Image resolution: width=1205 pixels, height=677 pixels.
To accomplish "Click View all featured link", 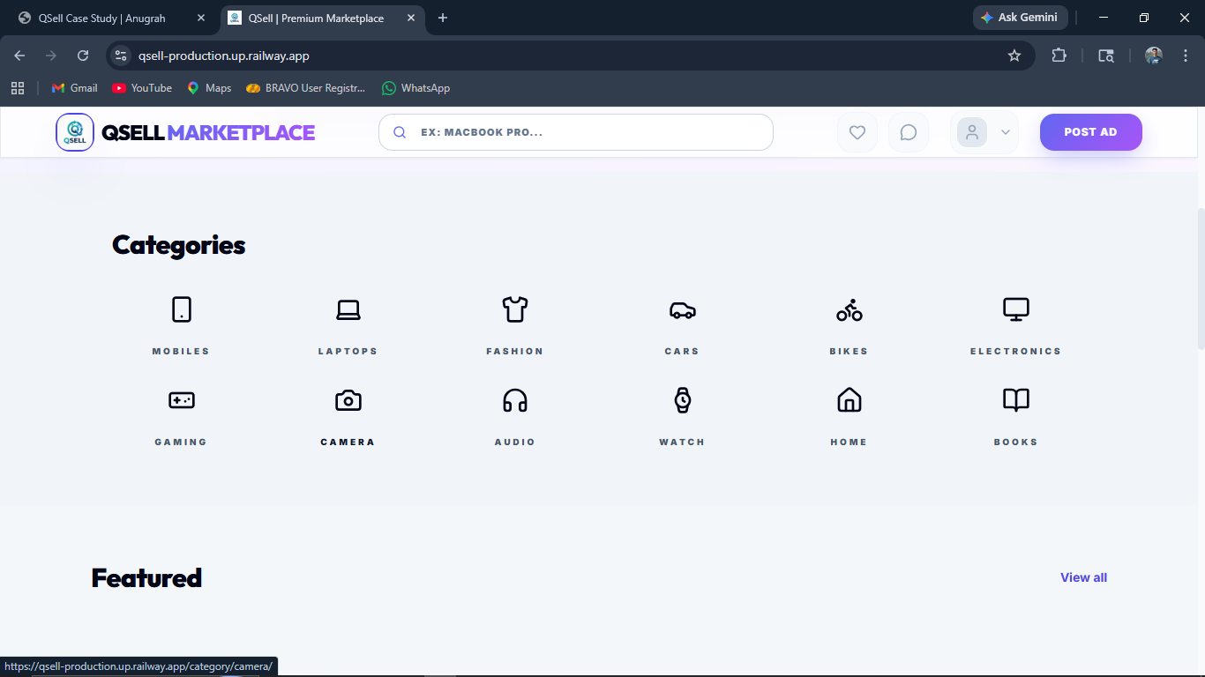I will click(x=1083, y=577).
